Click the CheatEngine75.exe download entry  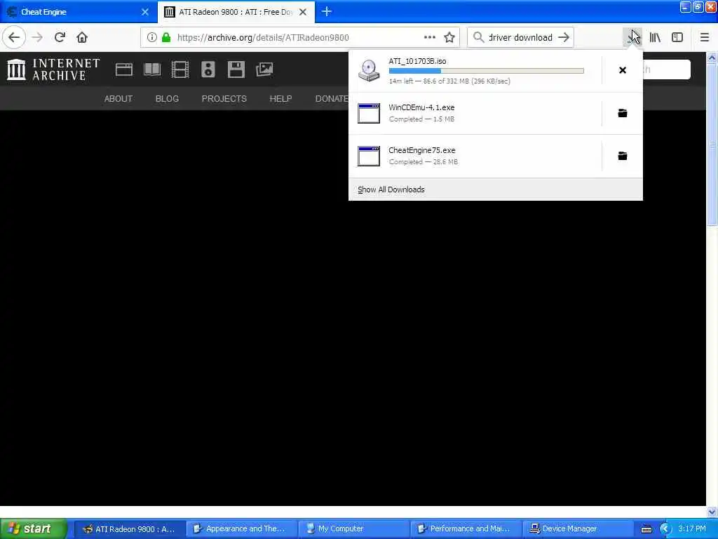click(x=475, y=156)
